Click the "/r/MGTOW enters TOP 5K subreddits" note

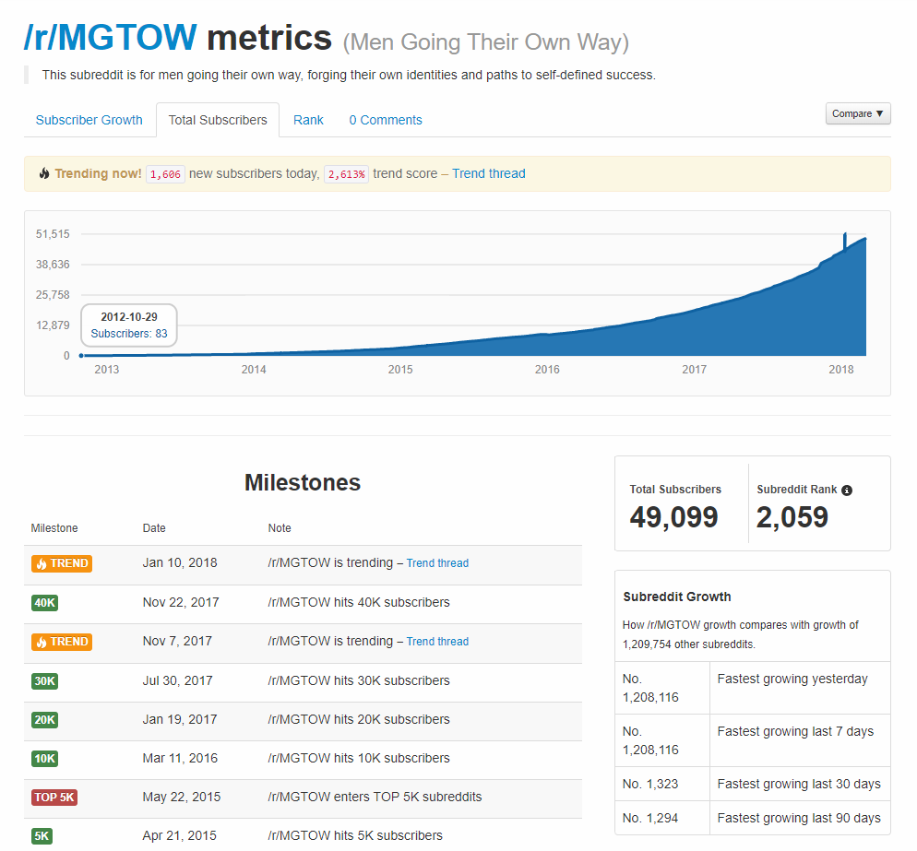375,798
